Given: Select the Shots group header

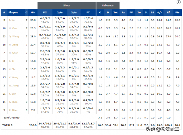Looking at the screenshot, I should pyautogui.click(x=66, y=5).
